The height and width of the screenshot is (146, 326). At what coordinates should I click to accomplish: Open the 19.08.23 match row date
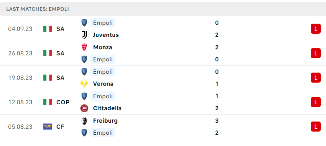tap(20, 78)
